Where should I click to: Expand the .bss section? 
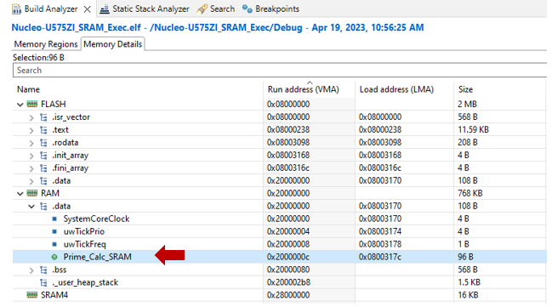click(x=31, y=270)
